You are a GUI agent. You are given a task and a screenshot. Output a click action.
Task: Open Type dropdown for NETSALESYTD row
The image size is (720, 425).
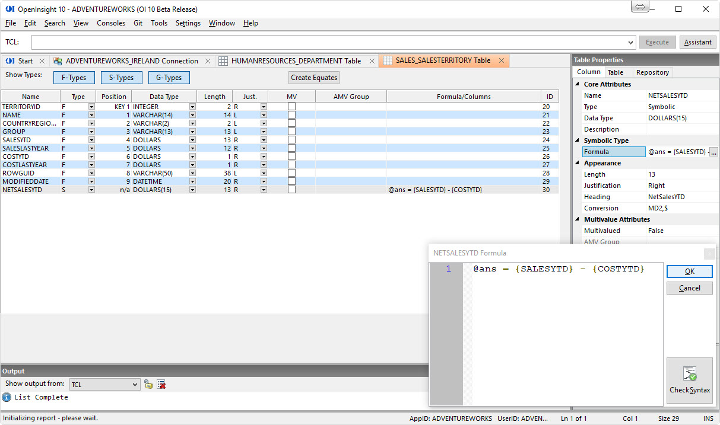point(91,190)
